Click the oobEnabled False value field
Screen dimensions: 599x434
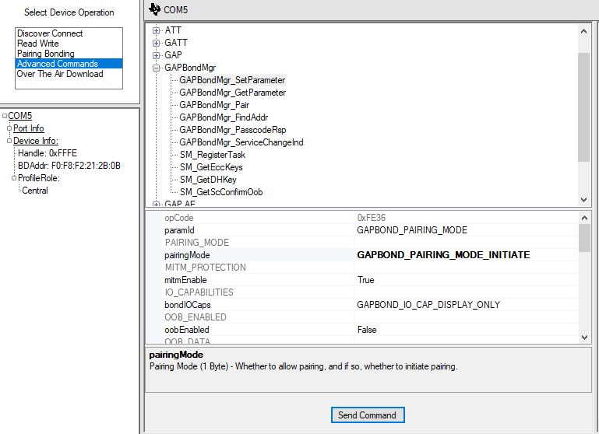[x=466, y=330]
